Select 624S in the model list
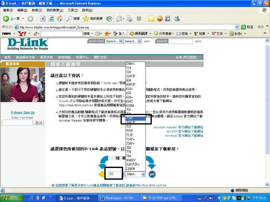The height and width of the screenshot is (202, 270). pyautogui.click(x=136, y=101)
